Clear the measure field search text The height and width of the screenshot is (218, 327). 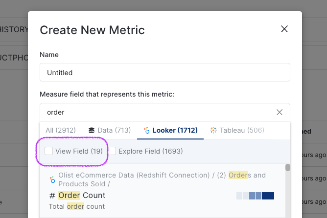point(280,112)
